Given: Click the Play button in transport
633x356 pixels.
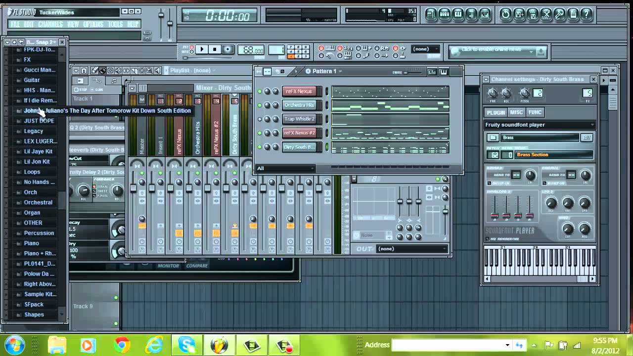Looking at the screenshot, I should pyautogui.click(x=201, y=49).
